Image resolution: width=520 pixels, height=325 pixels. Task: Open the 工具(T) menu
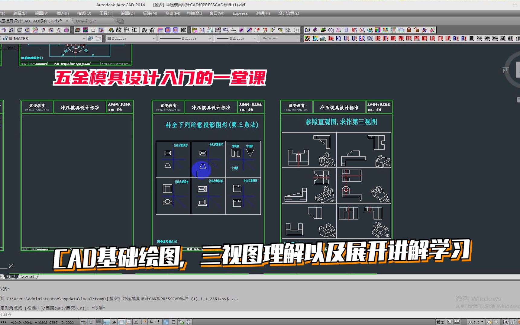(106, 13)
